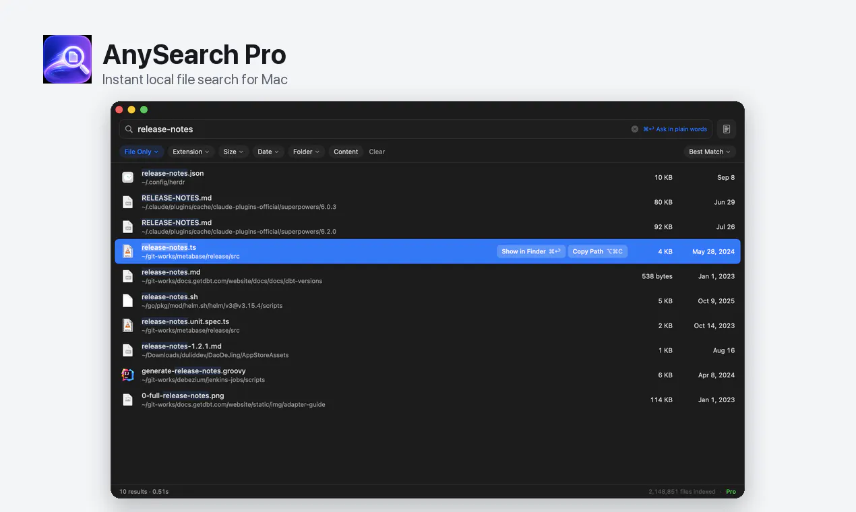Click the 0-full-release-notes.png file icon

[x=127, y=399]
